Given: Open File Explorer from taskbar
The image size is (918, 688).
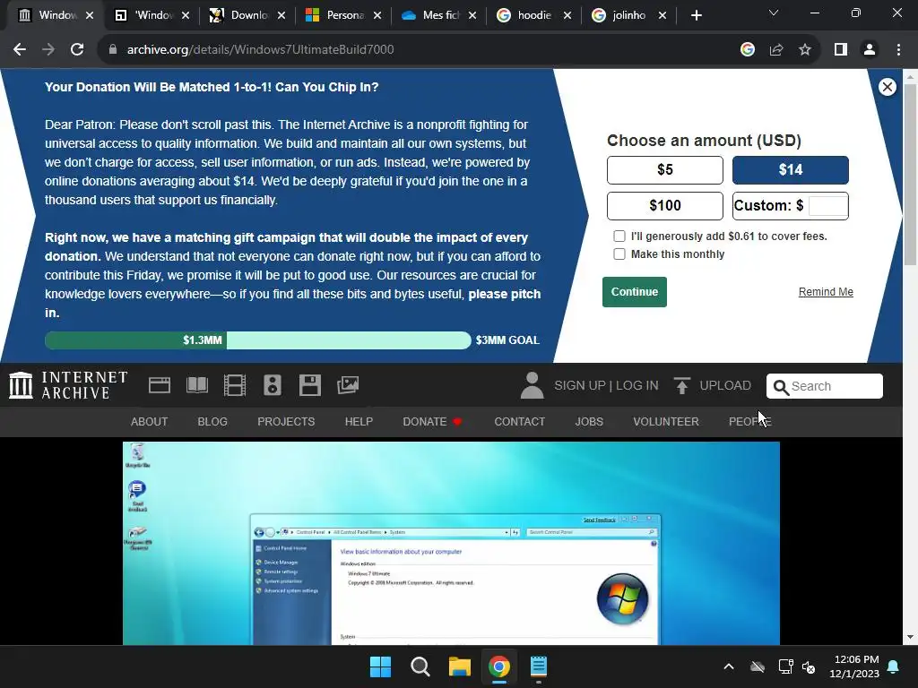Looking at the screenshot, I should 460,666.
